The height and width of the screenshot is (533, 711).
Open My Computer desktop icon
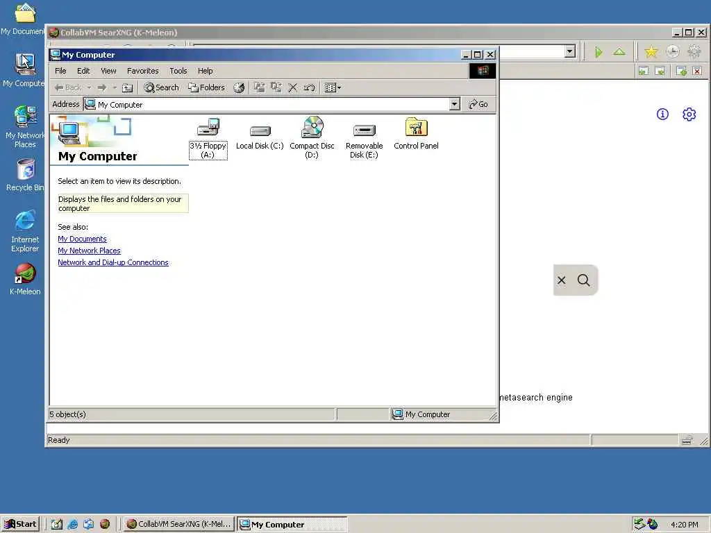point(24,70)
